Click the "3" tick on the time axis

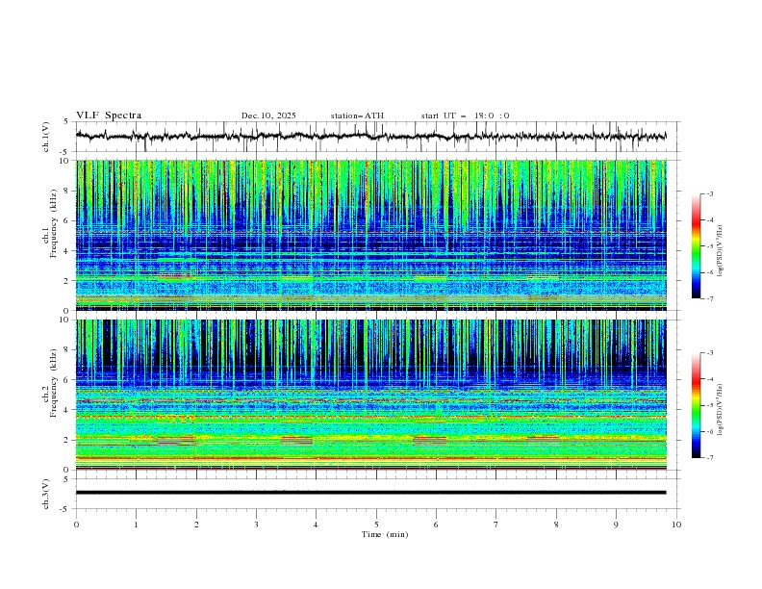click(256, 525)
